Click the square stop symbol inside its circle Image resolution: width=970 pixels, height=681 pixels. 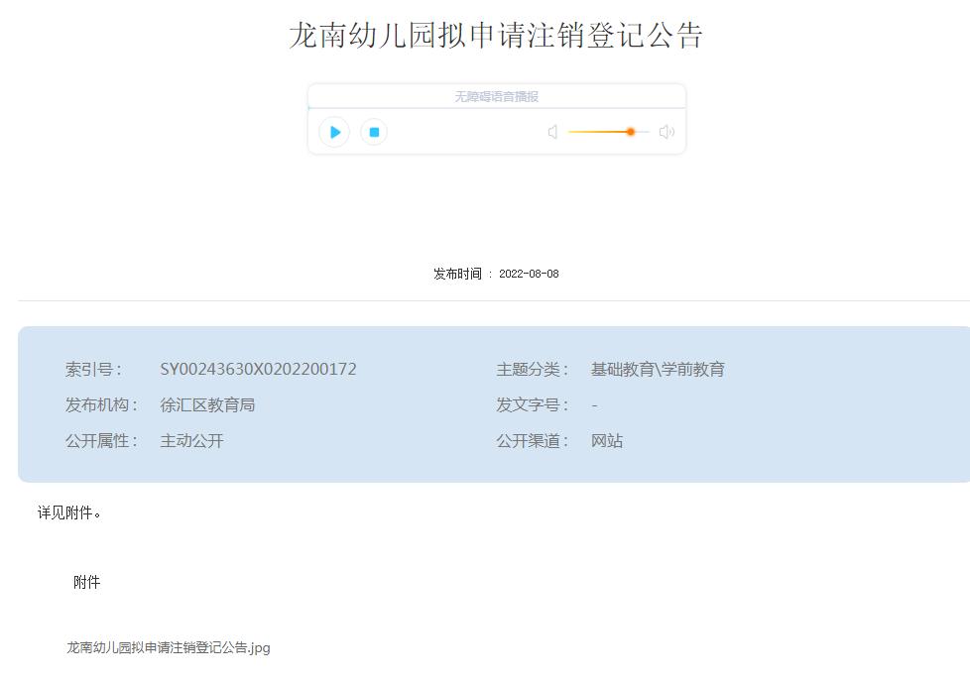373,131
